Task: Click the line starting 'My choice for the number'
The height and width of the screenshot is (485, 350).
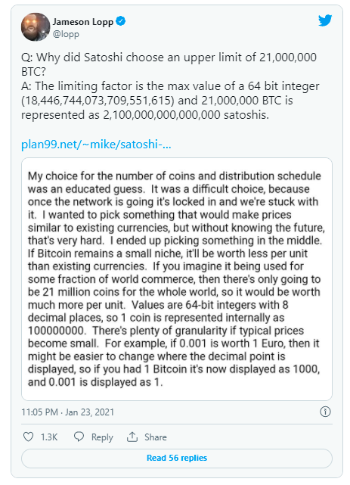Action: [174, 176]
